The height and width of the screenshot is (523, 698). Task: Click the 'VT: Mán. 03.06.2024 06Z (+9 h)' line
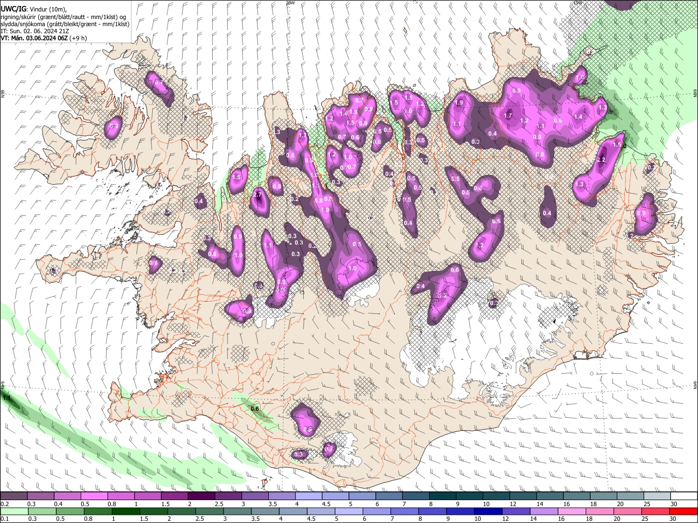[44, 38]
